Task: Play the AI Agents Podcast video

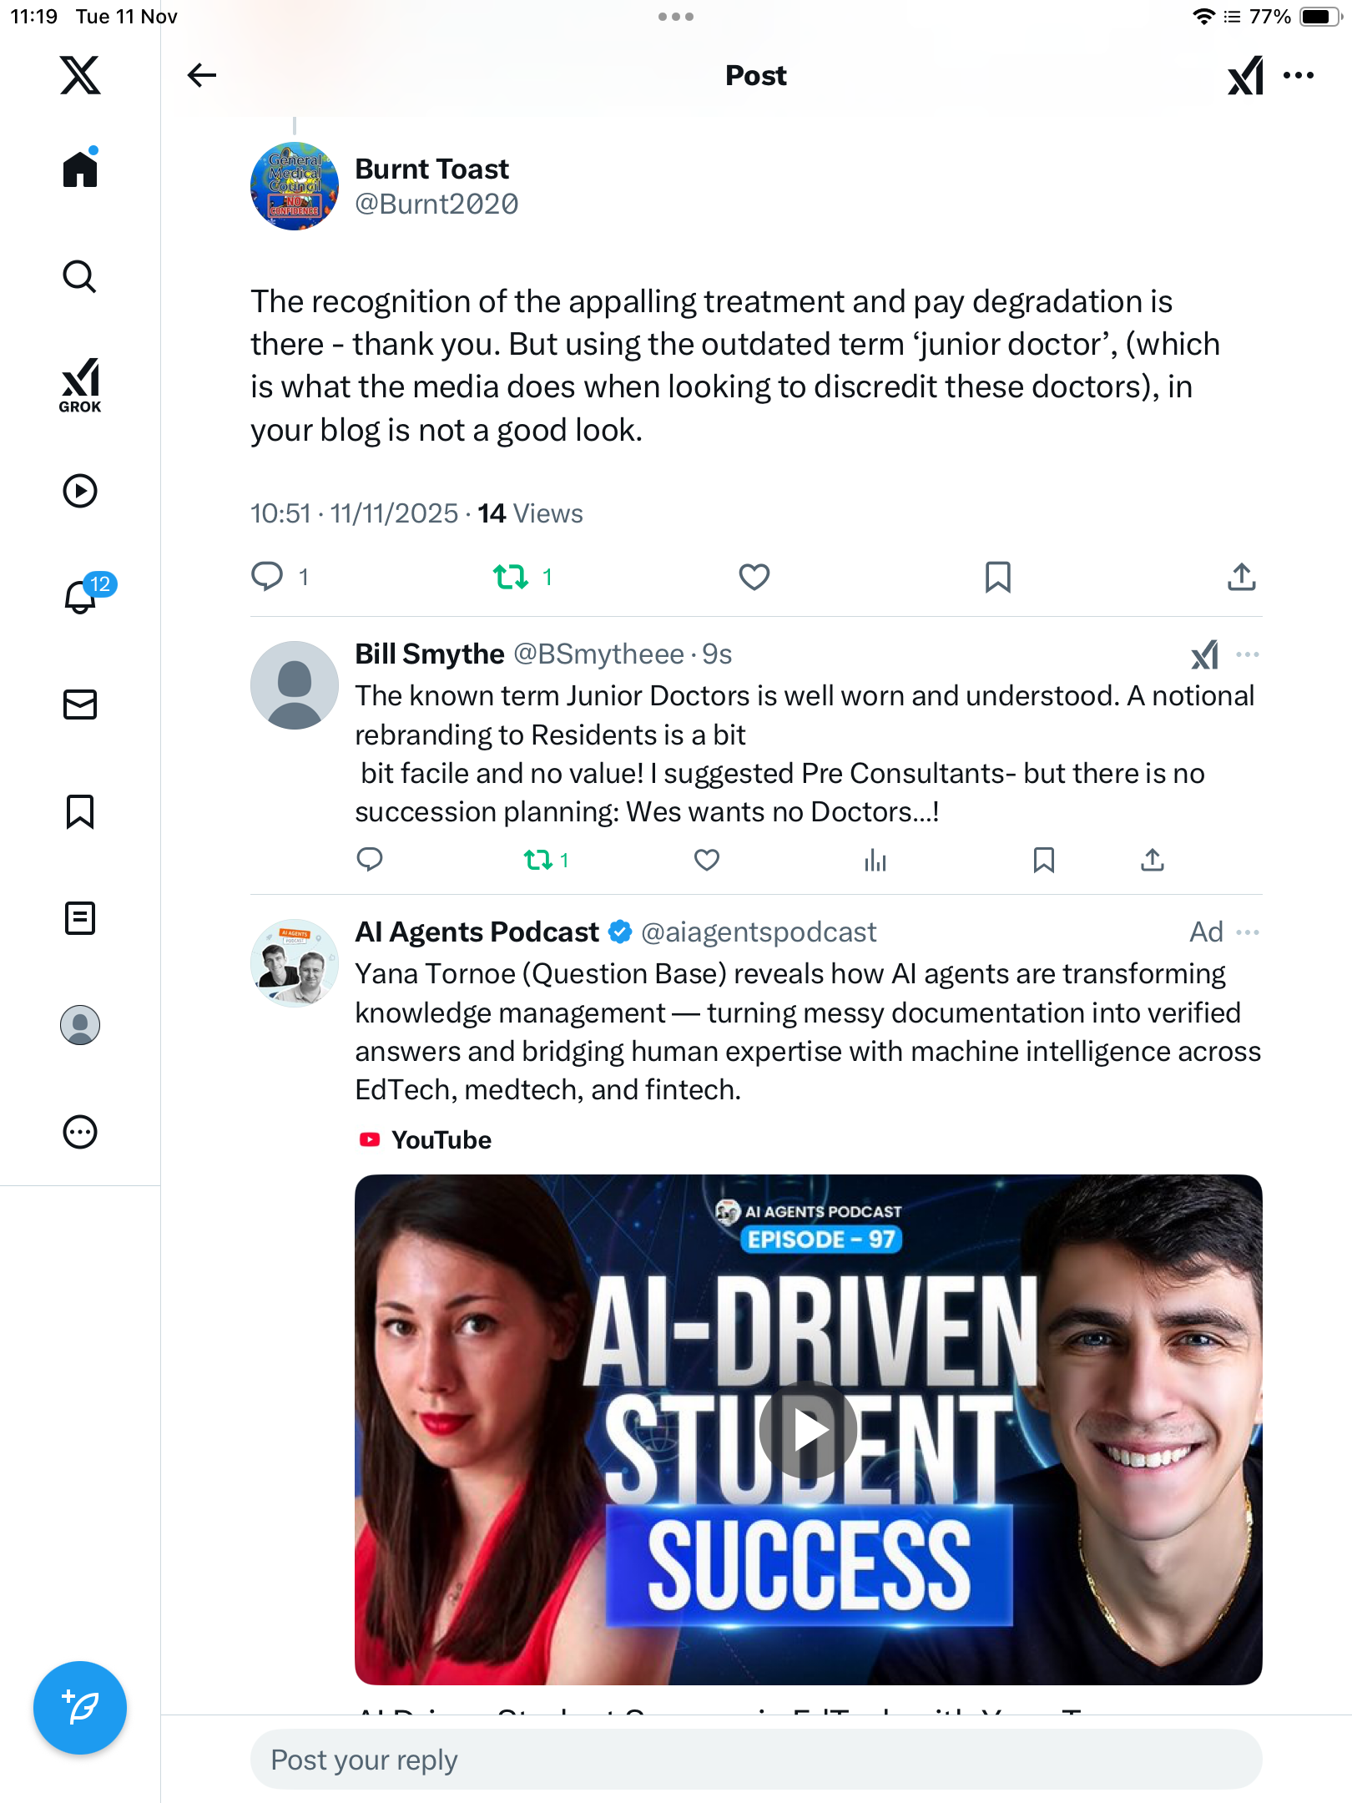Action: pos(808,1429)
